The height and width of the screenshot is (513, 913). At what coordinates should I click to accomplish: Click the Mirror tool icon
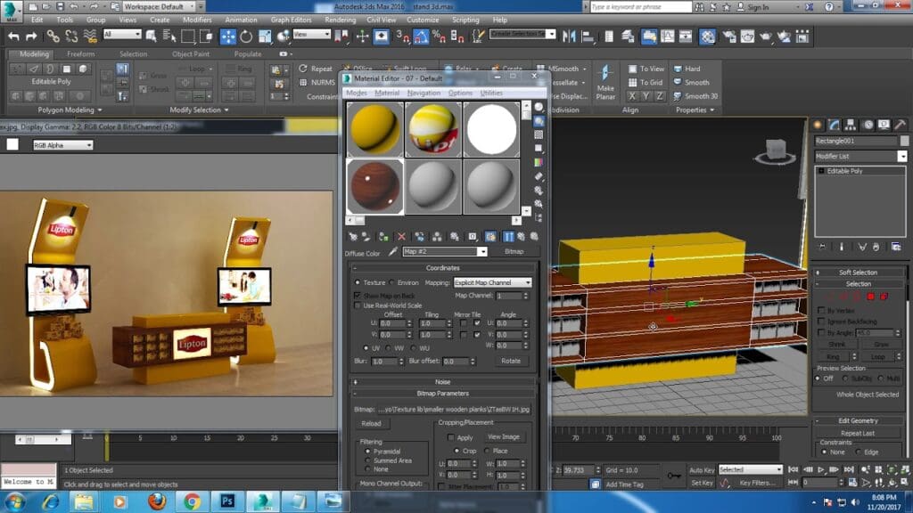pos(569,37)
